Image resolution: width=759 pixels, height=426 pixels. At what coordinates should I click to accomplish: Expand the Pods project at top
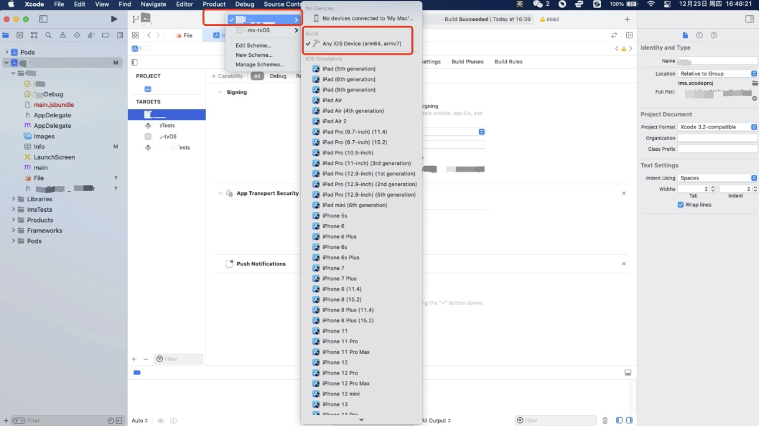point(6,52)
